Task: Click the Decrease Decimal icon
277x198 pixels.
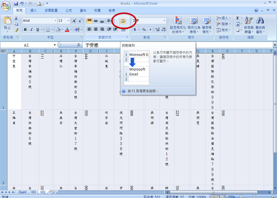Action: pos(163,30)
